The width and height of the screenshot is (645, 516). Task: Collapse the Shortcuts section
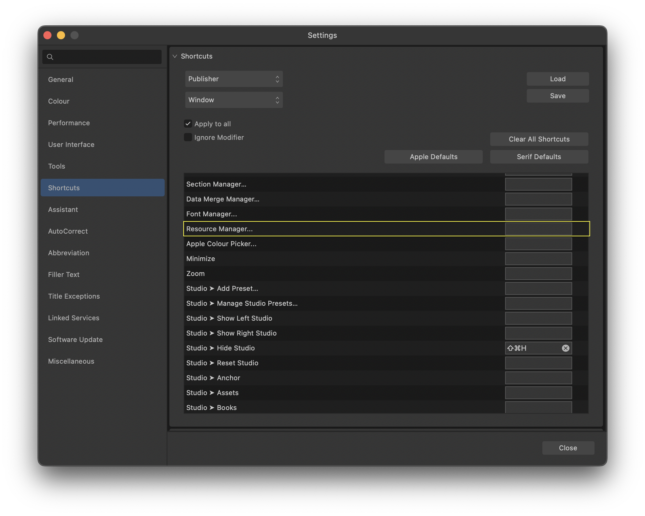175,56
